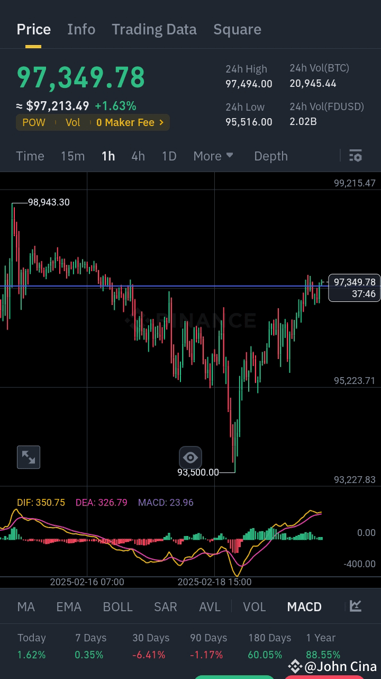Image resolution: width=381 pixels, height=679 pixels.
Task: Tap the 24h High value 97,494.00
Action: 249,84
